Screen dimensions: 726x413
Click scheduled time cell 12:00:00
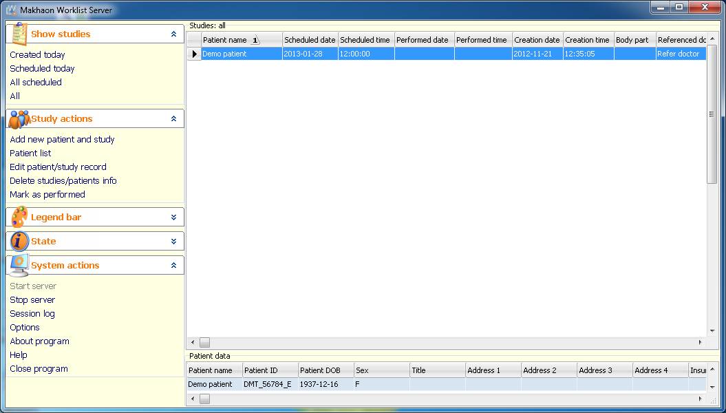pos(366,54)
